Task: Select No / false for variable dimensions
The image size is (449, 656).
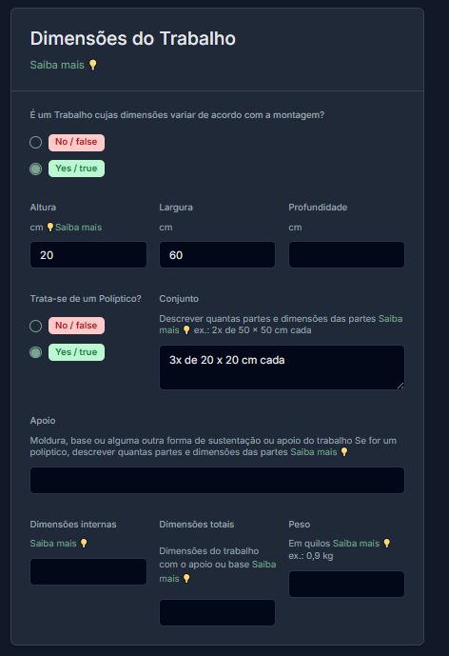Action: 35,142
